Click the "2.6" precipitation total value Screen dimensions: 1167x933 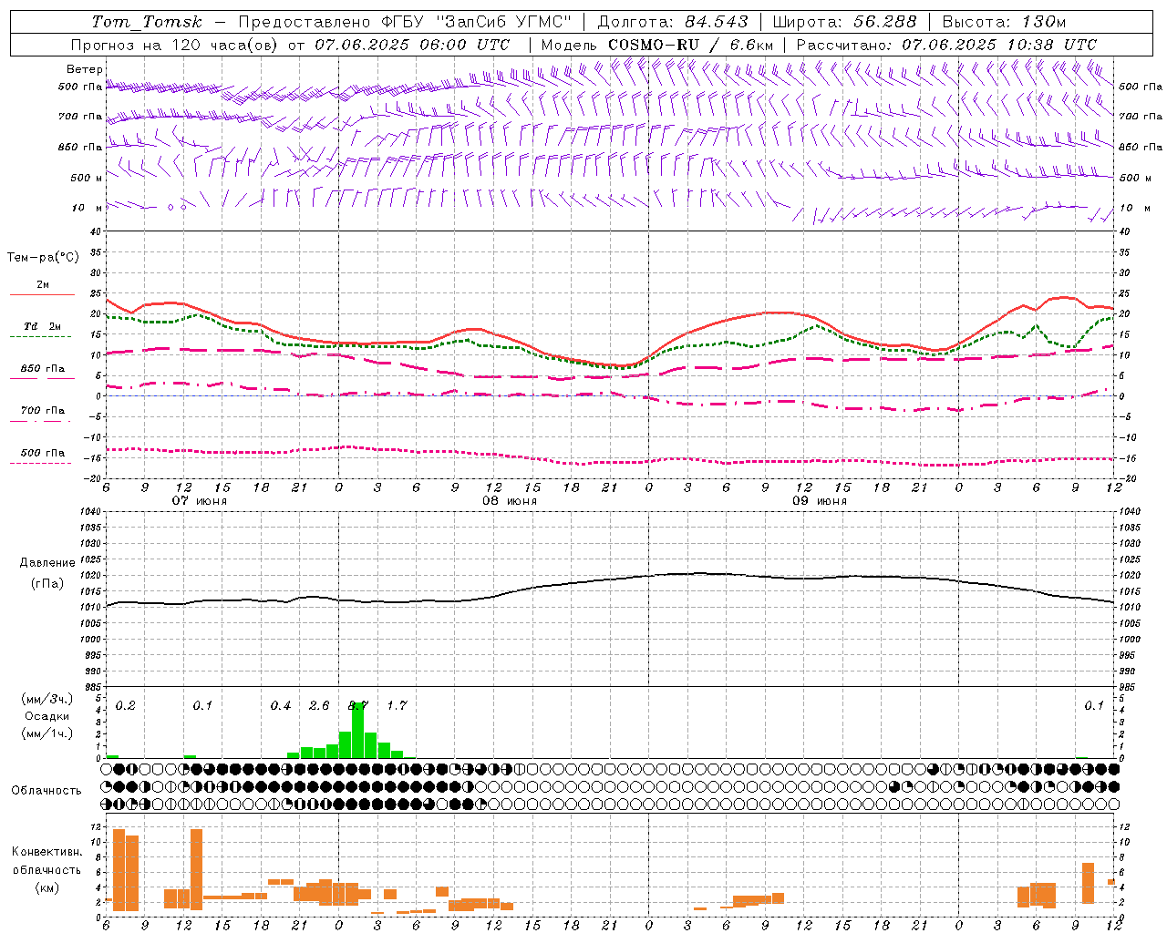319,706
